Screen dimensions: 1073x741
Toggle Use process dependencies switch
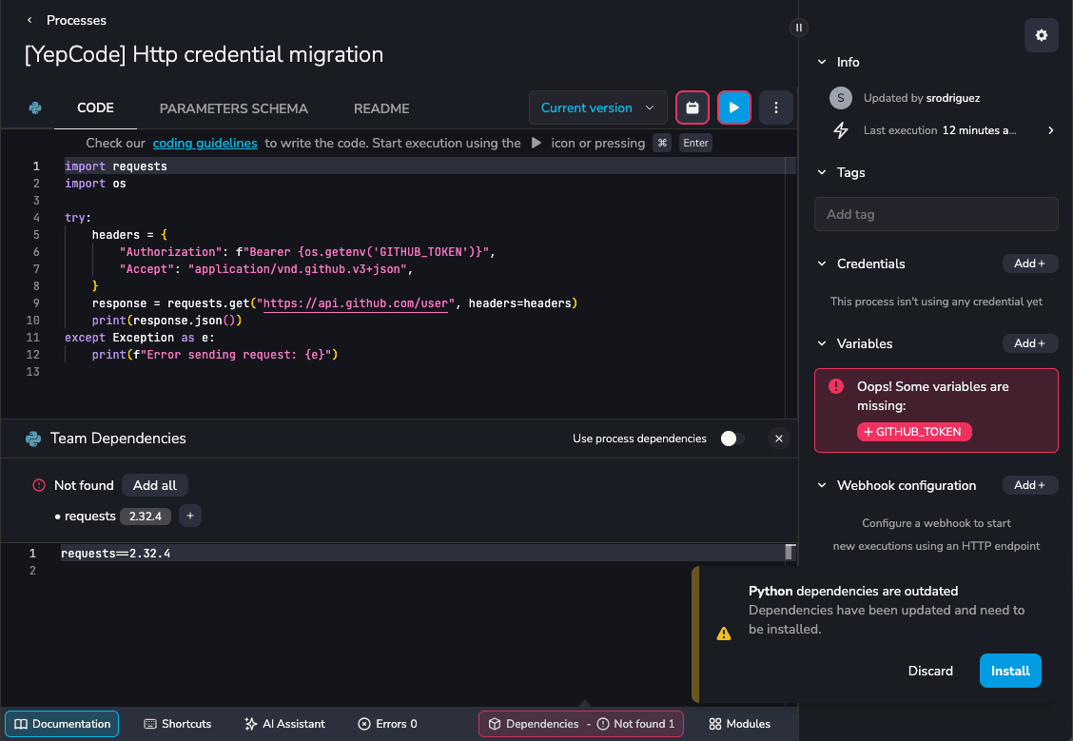[x=732, y=439]
